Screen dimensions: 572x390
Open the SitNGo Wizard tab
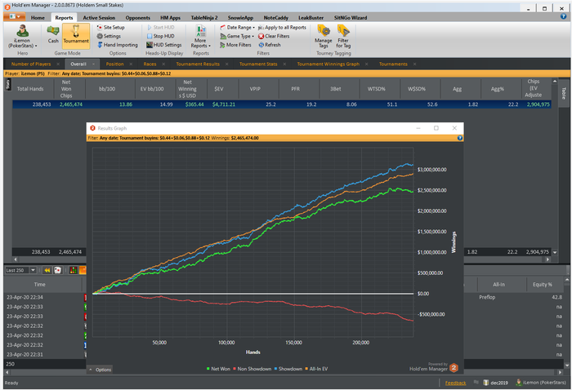click(351, 17)
